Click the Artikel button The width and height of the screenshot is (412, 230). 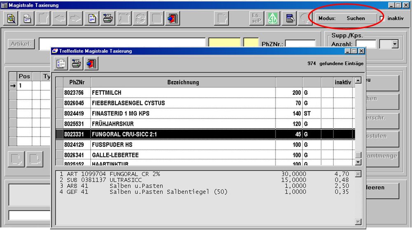(x=21, y=44)
